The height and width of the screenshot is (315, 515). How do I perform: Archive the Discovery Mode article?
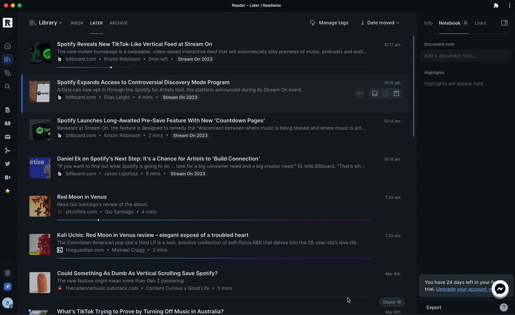point(397,93)
